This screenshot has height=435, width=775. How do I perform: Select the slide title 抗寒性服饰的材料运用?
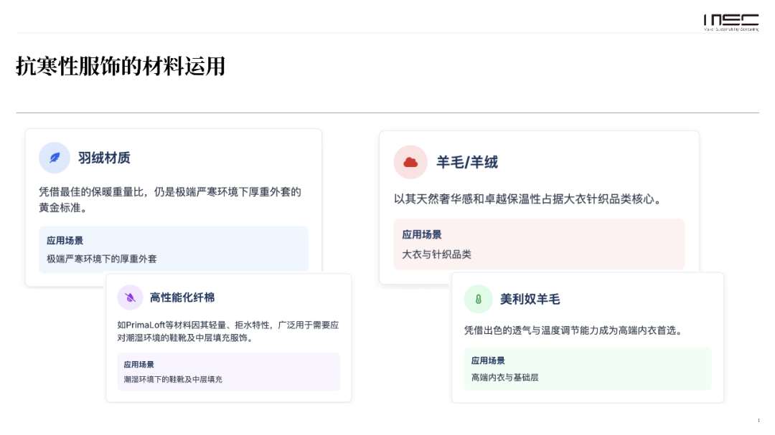[x=121, y=67]
